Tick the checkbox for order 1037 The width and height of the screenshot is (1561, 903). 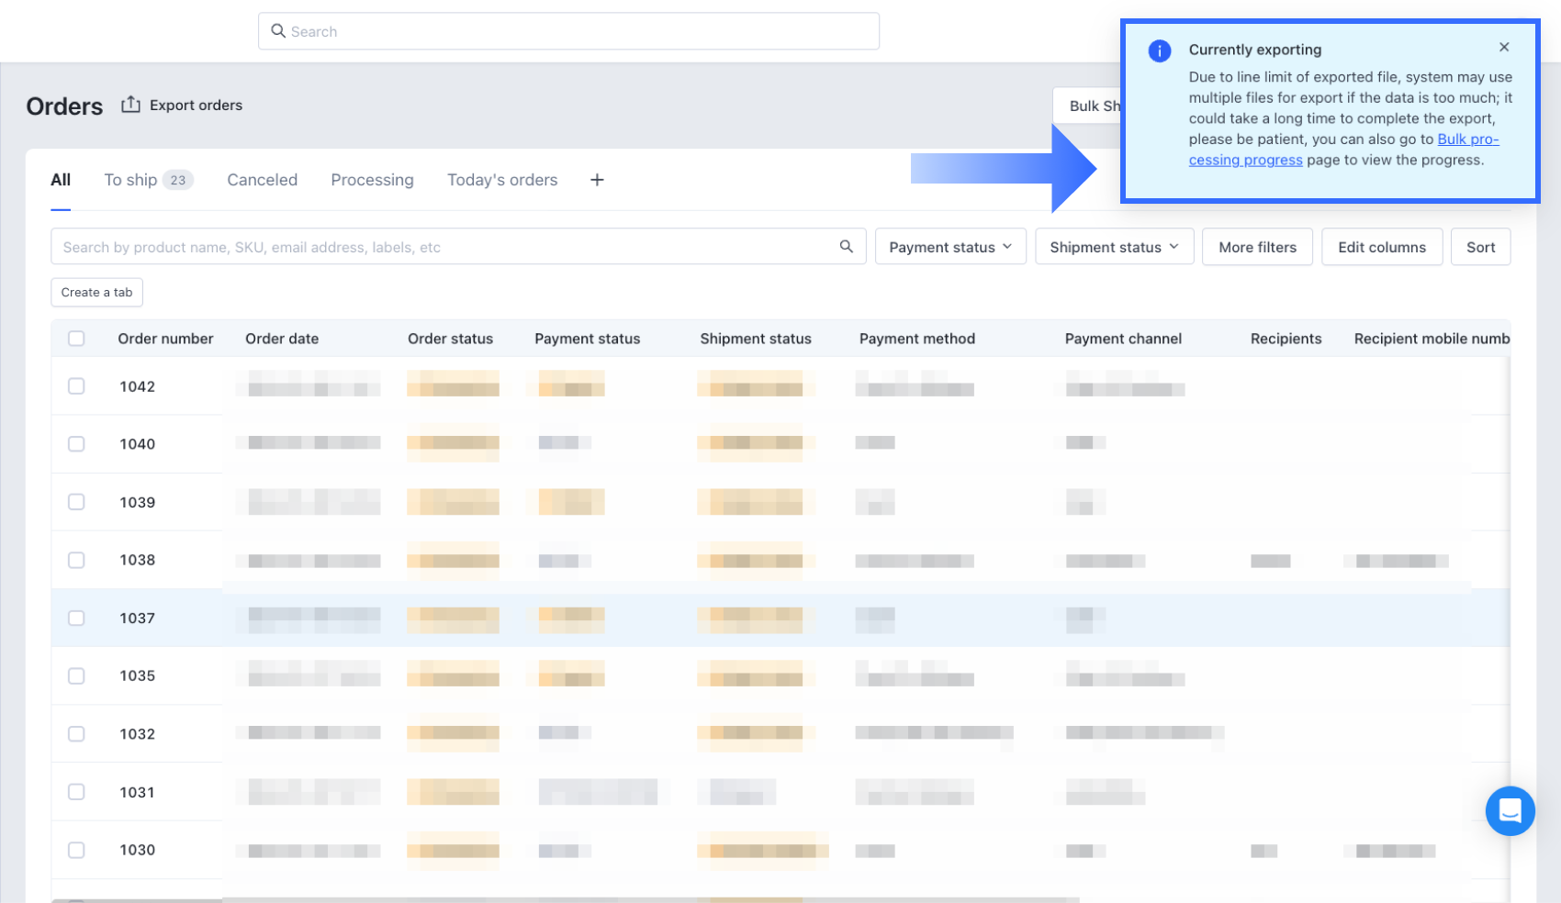click(x=76, y=619)
